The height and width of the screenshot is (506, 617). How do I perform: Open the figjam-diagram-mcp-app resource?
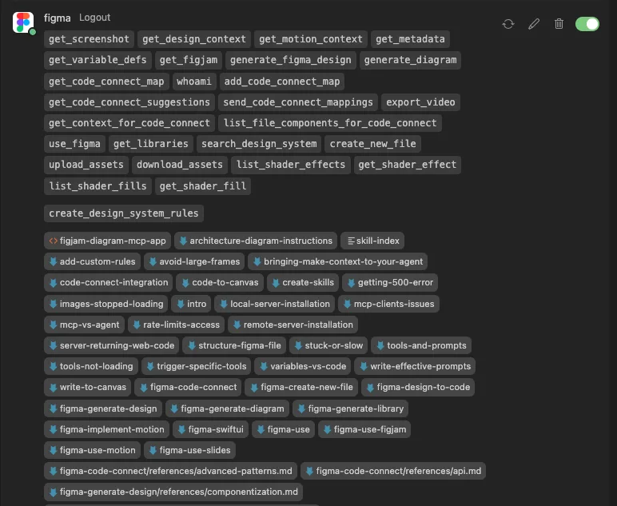point(107,241)
